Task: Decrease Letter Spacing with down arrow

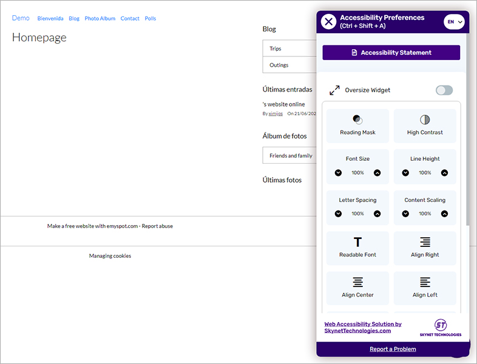Action: [x=338, y=214]
